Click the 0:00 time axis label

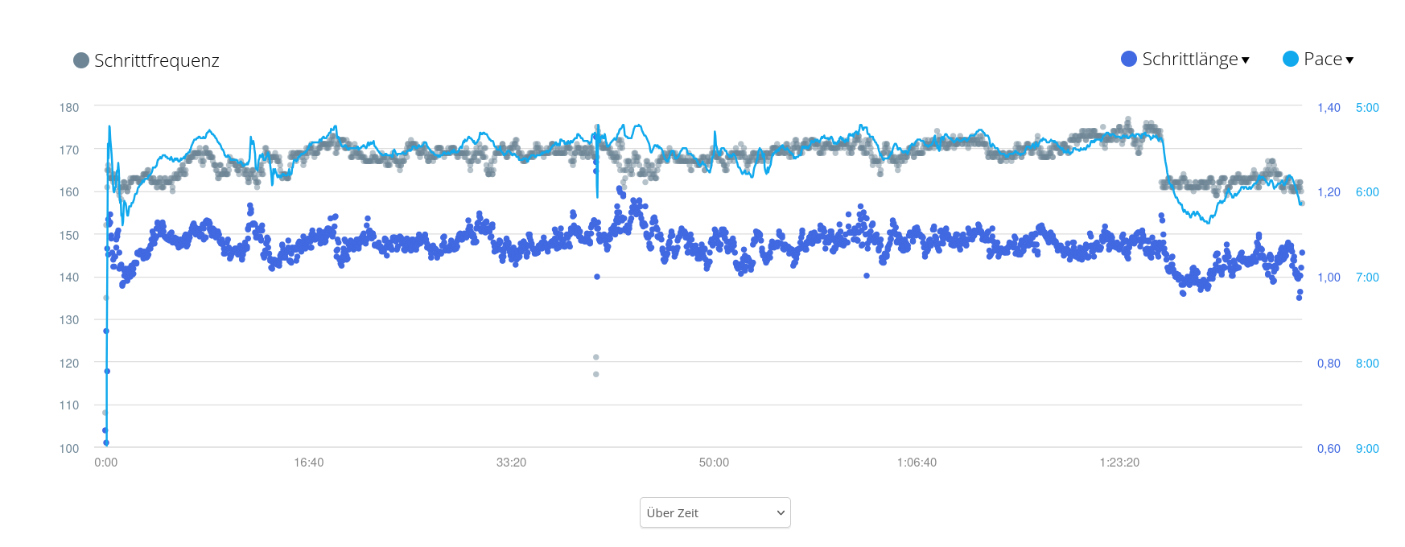click(106, 463)
